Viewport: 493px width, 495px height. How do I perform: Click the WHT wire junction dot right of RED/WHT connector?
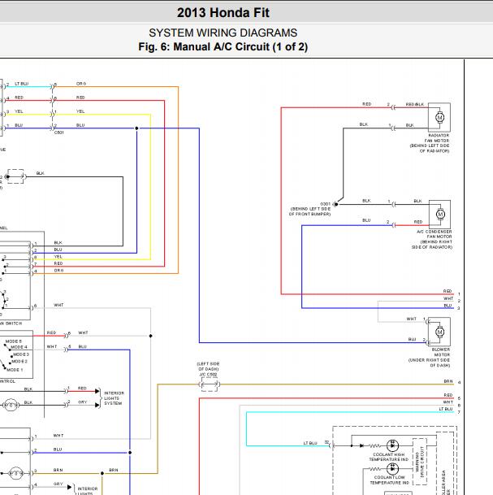tap(150, 336)
